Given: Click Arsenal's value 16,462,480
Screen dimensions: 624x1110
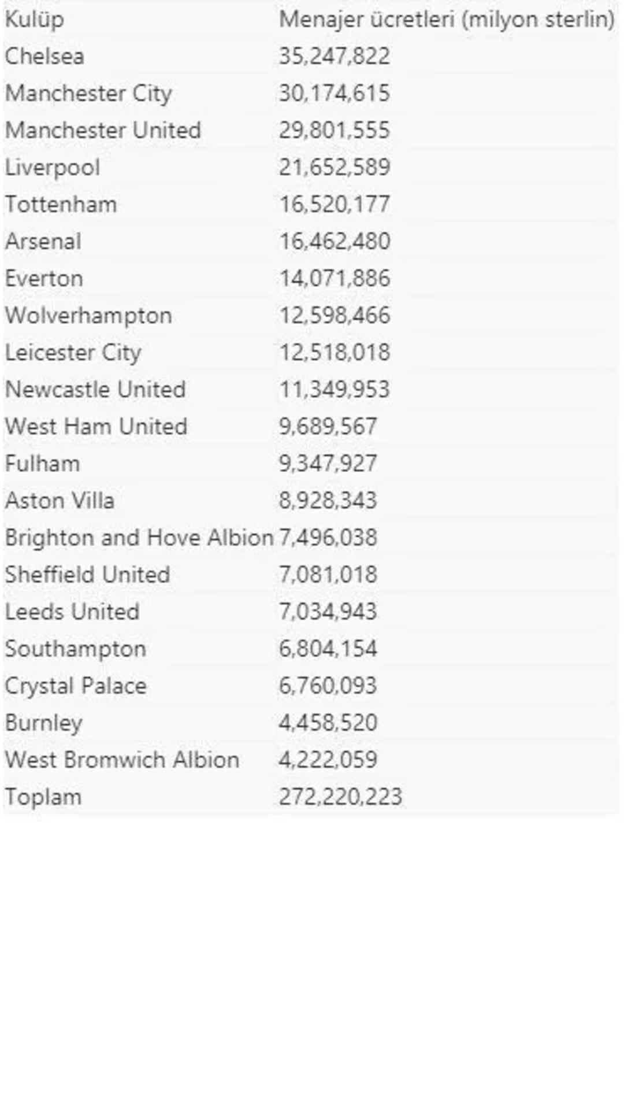Looking at the screenshot, I should [x=335, y=242].
